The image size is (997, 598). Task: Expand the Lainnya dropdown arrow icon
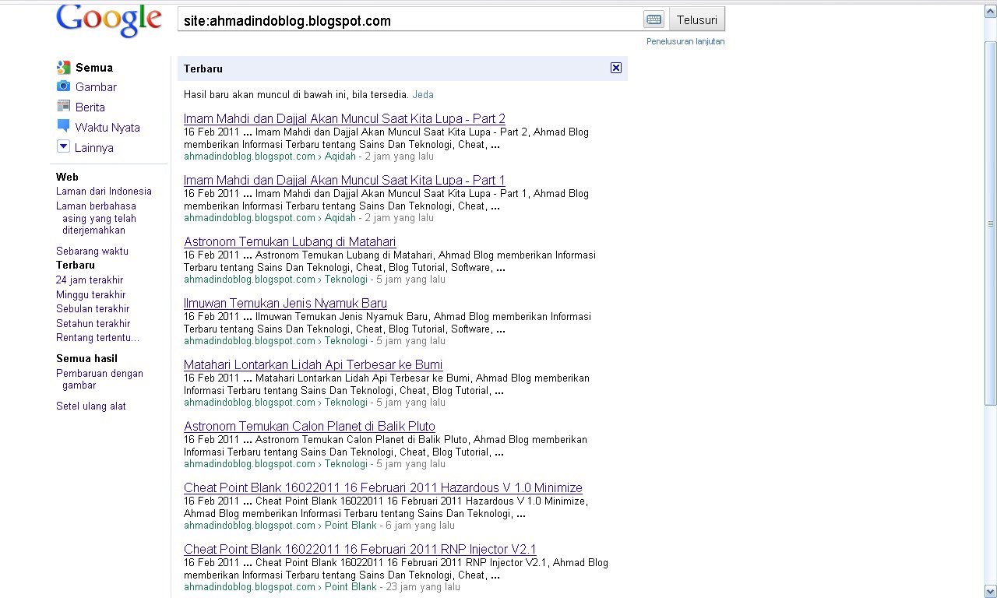pos(63,146)
